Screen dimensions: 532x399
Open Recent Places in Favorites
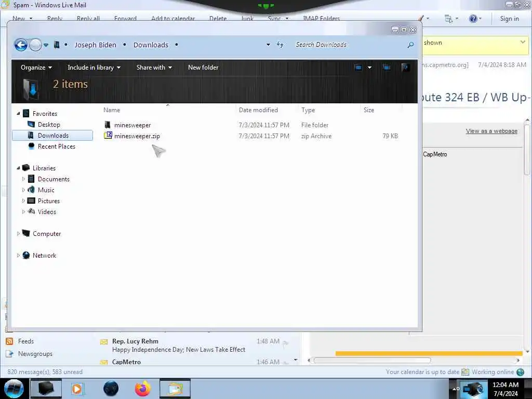click(x=56, y=146)
